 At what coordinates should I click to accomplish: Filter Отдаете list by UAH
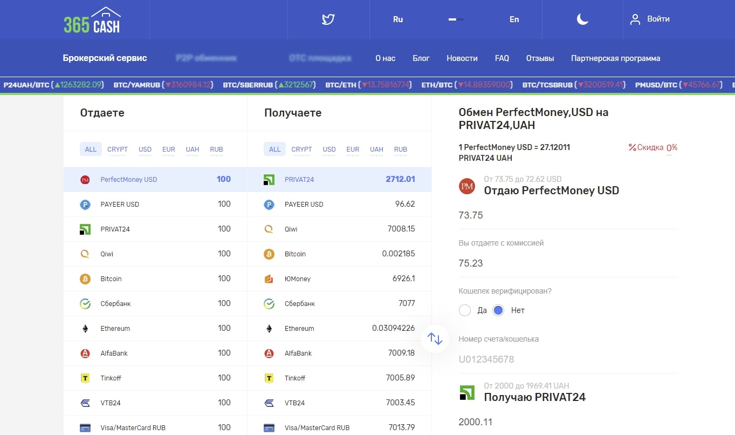pyautogui.click(x=193, y=149)
